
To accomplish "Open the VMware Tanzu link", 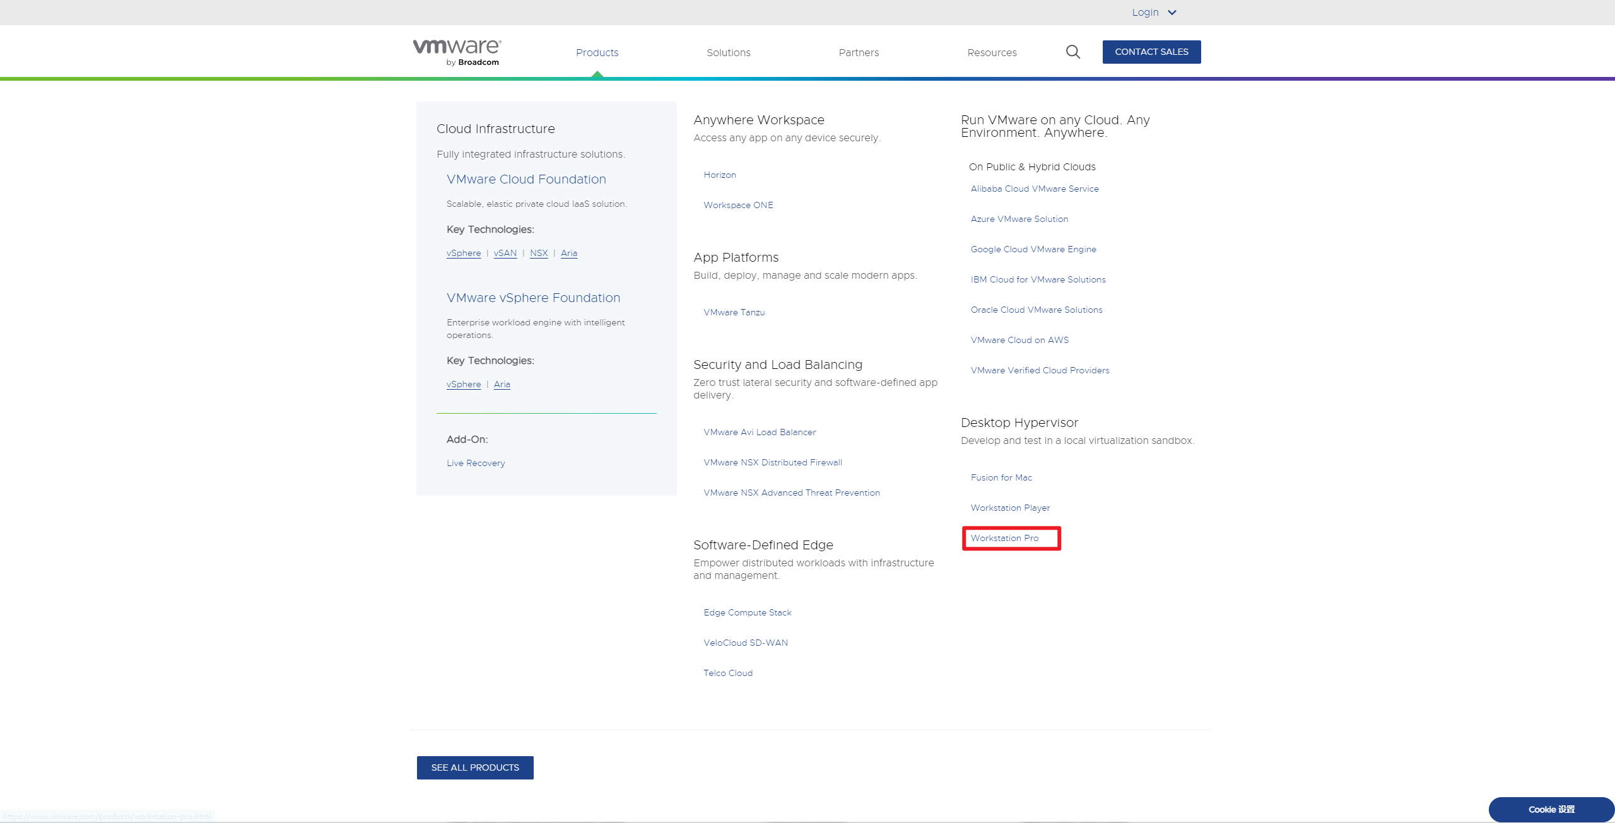I will pos(734,312).
